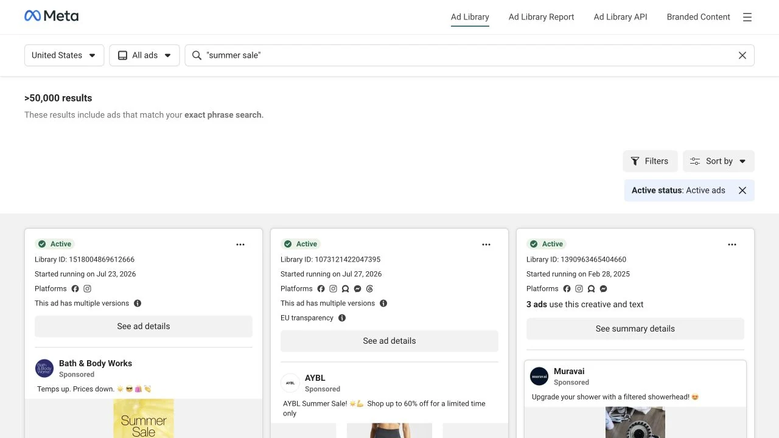Click Messenger platform icon on AYBL ad
The width and height of the screenshot is (779, 438).
(358, 289)
